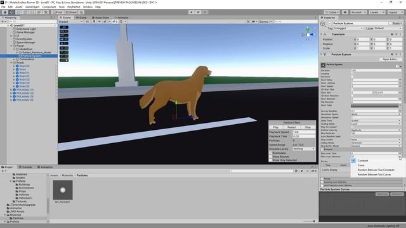Toggle scene audio speaker icon

(x=100, y=22)
